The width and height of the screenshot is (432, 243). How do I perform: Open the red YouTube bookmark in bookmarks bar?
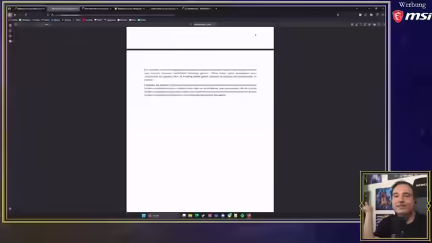point(88,20)
